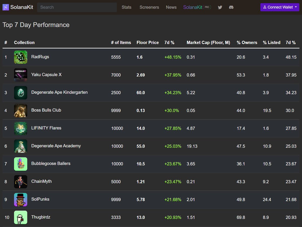Go to the Screeners page
Image resolution: width=302 pixels, height=227 pixels.
click(149, 7)
